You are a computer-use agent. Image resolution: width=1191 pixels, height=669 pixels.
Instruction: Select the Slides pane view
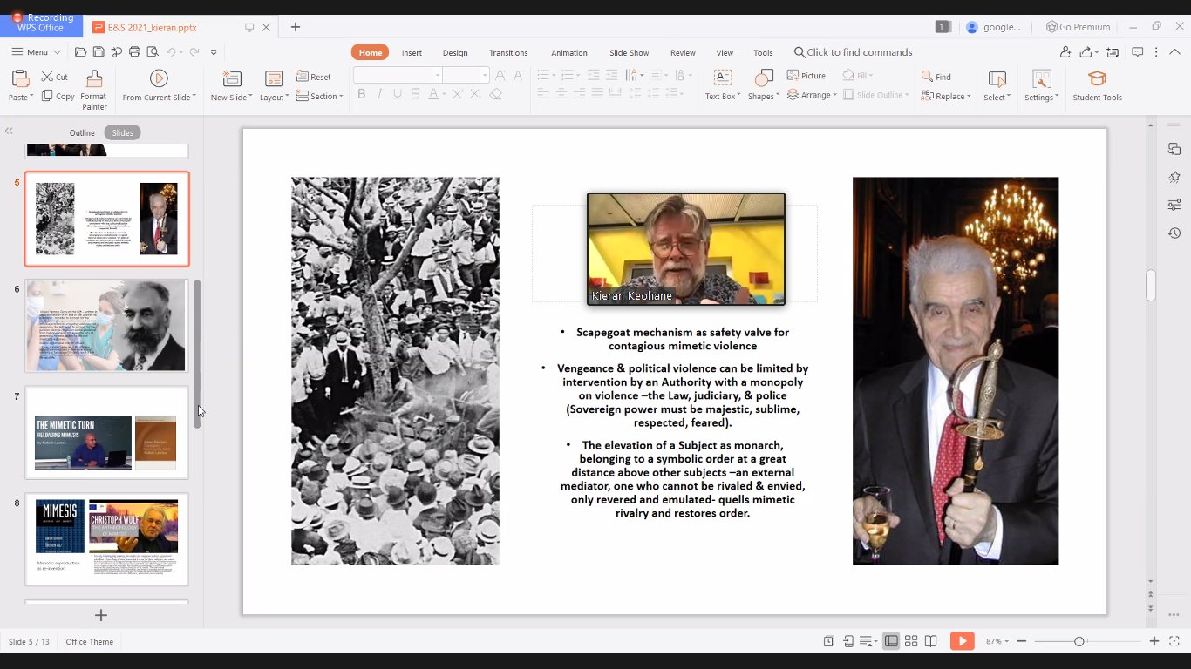point(123,133)
